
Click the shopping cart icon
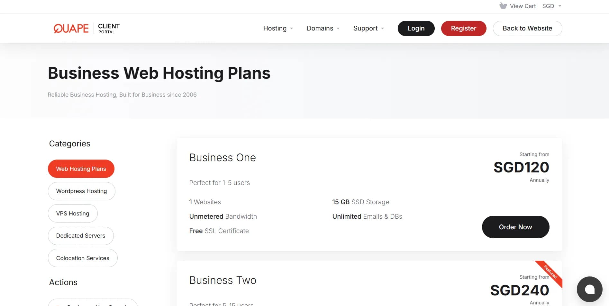point(503,6)
